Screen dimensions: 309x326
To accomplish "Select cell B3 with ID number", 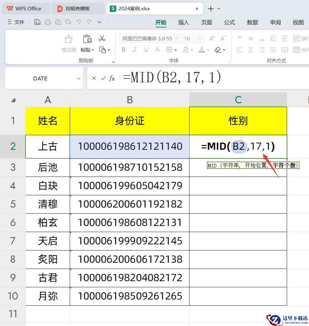I will [129, 167].
